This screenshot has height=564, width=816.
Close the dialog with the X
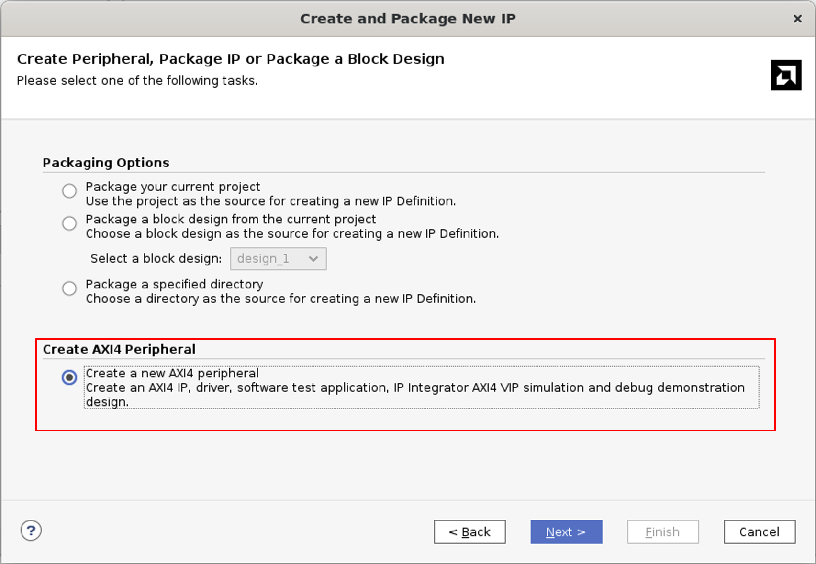point(797,19)
